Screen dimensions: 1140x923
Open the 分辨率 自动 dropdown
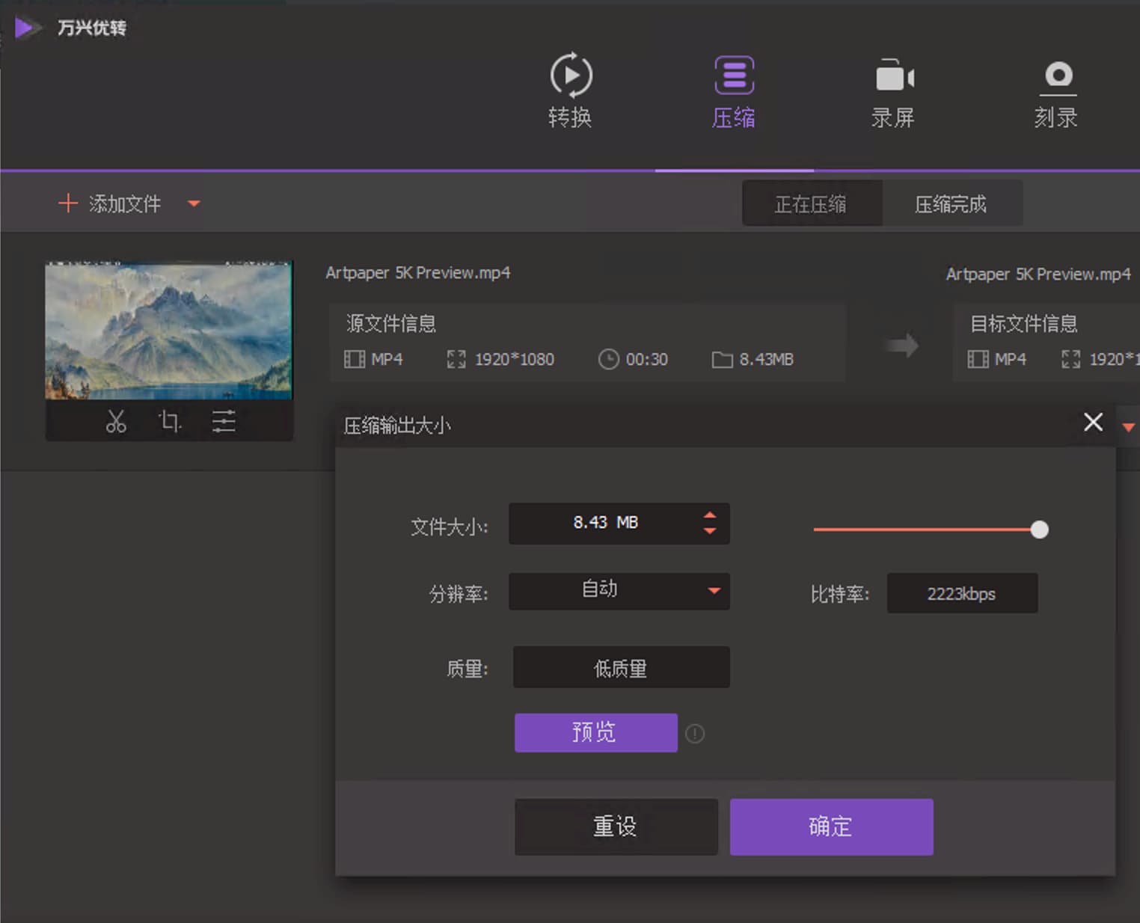(619, 591)
